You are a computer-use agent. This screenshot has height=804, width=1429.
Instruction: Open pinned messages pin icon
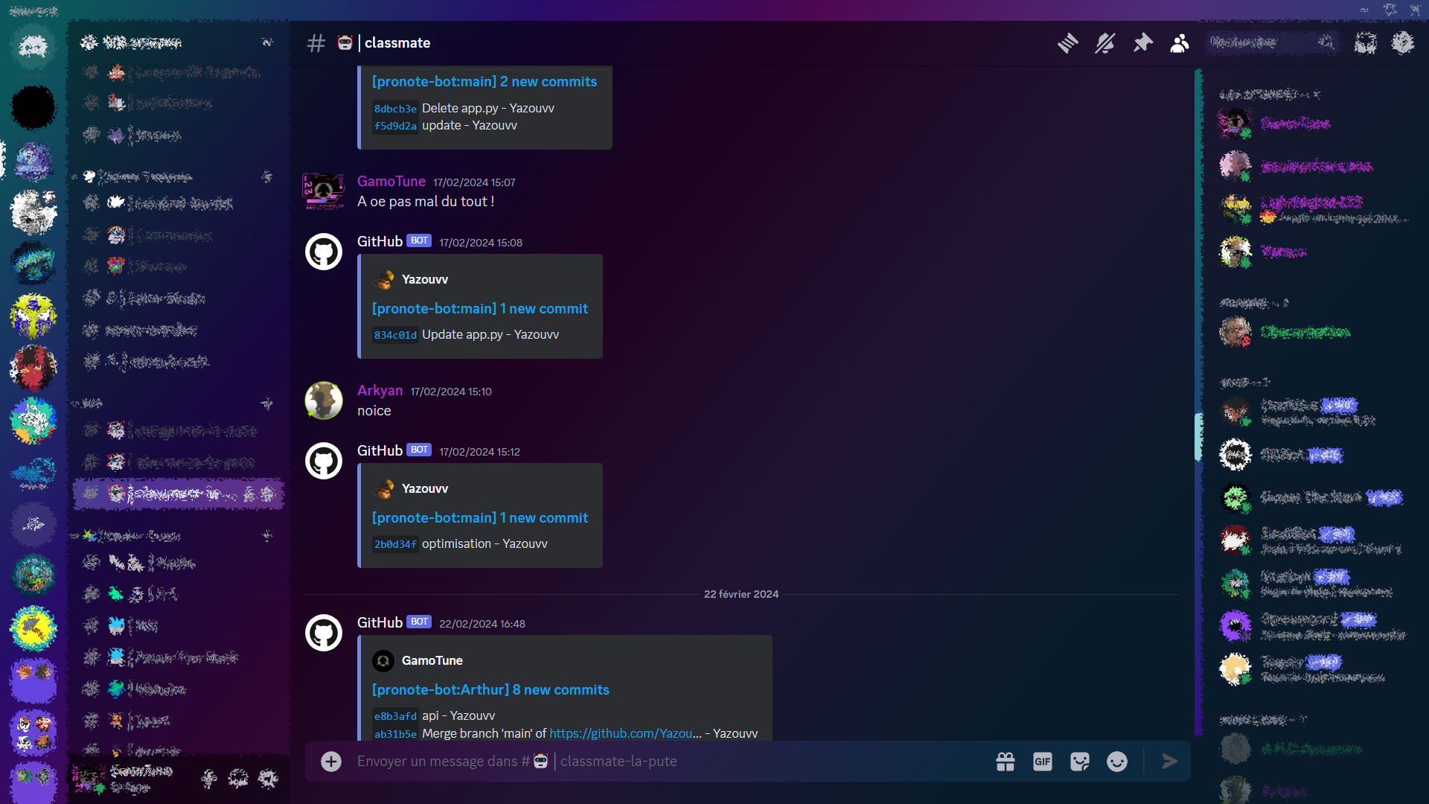tap(1142, 43)
